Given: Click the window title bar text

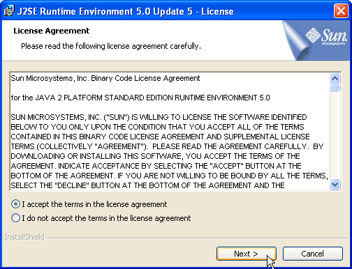Looking at the screenshot, I should tap(125, 11).
